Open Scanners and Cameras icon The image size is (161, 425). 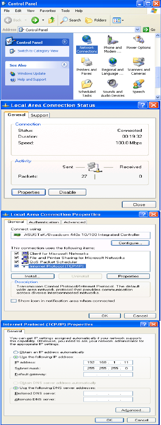pyautogui.click(x=138, y=67)
